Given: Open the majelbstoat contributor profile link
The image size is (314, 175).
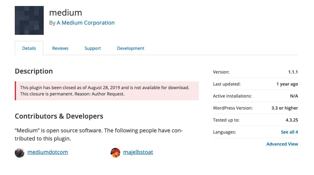Looking at the screenshot, I should click(138, 152).
